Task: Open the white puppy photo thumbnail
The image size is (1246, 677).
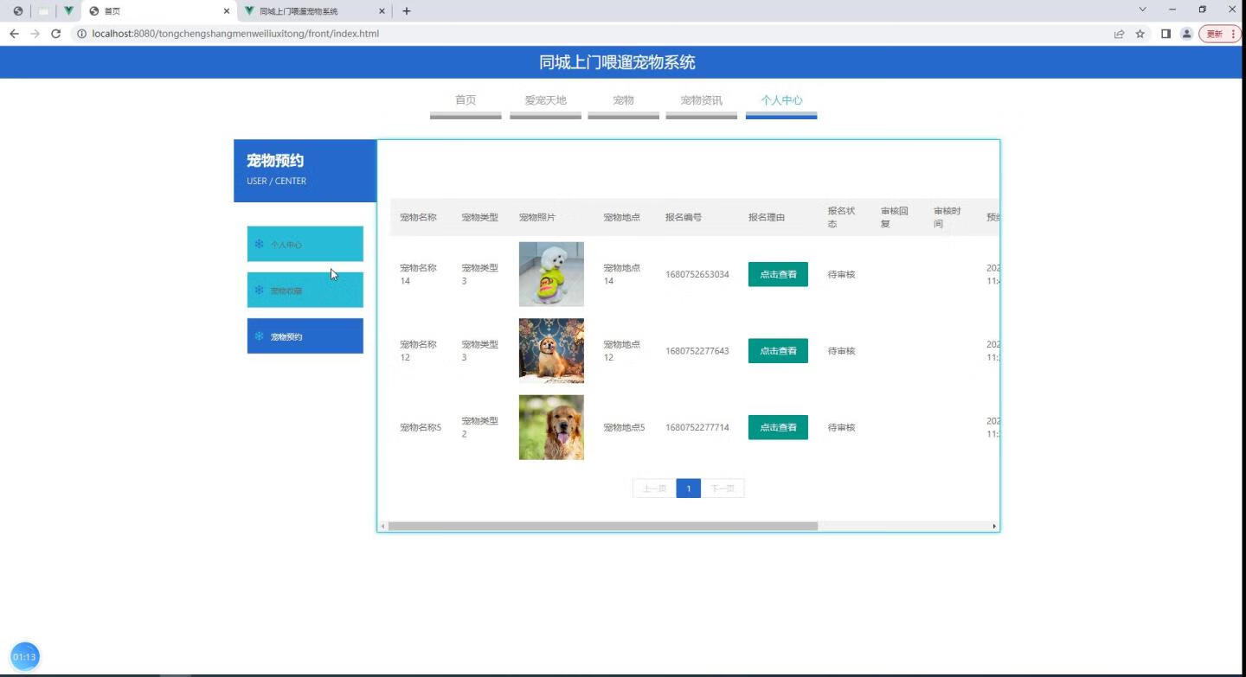Action: tap(551, 274)
